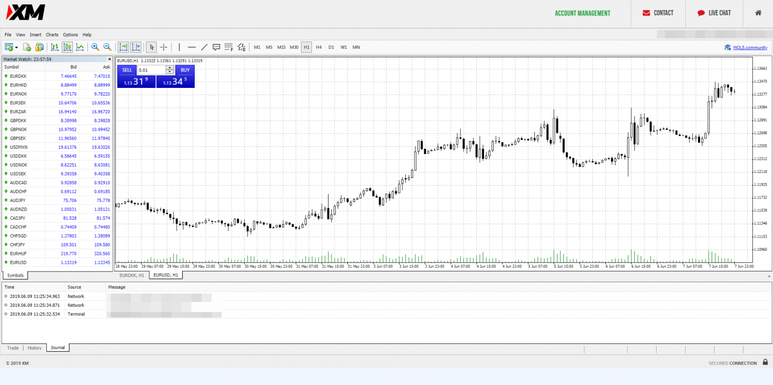Image resolution: width=773 pixels, height=385 pixels.
Task: Set timeframe to M15
Action: tap(281, 47)
